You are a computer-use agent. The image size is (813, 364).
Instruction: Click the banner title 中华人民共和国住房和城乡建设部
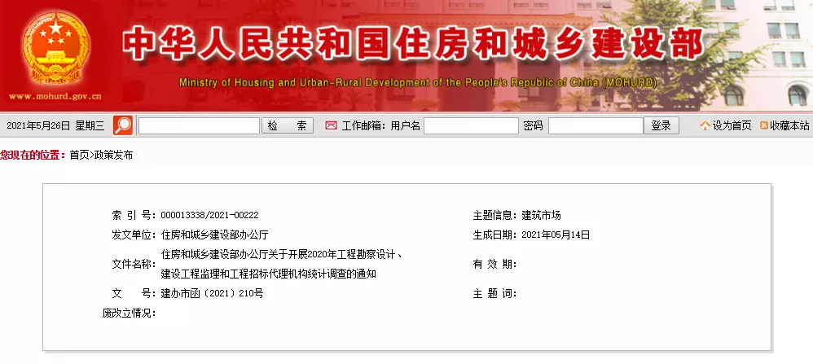click(x=413, y=44)
